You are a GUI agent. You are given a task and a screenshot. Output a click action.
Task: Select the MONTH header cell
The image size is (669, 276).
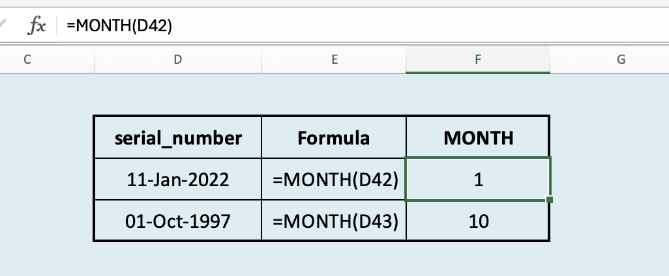tap(478, 137)
